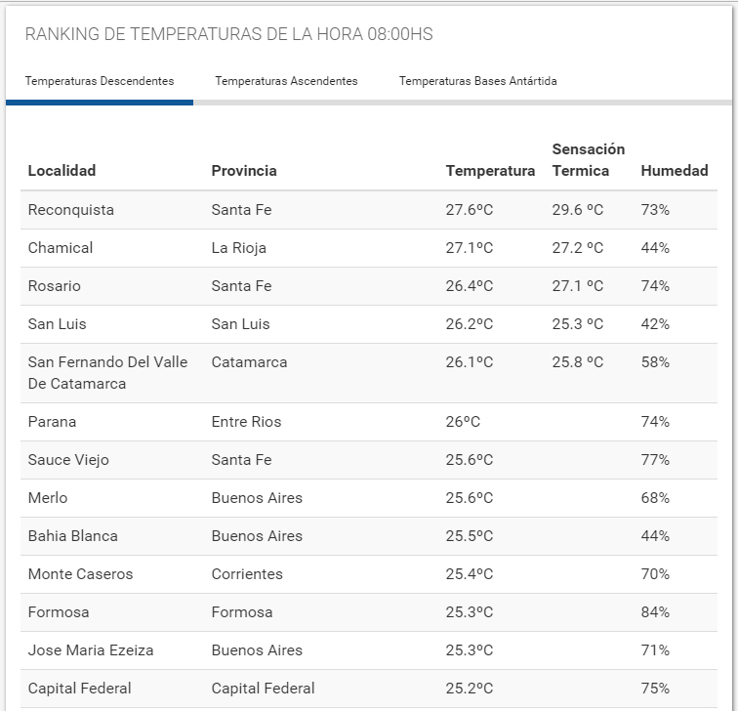This screenshot has height=711, width=738.
Task: Click the Rosario locality cell
Action: click(55, 286)
